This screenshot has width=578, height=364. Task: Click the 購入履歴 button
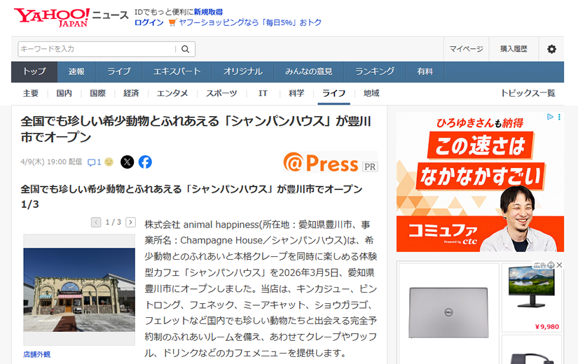[514, 49]
